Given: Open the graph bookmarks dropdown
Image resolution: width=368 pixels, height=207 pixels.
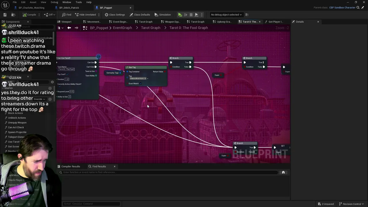Looking at the screenshot, I should (x=60, y=28).
